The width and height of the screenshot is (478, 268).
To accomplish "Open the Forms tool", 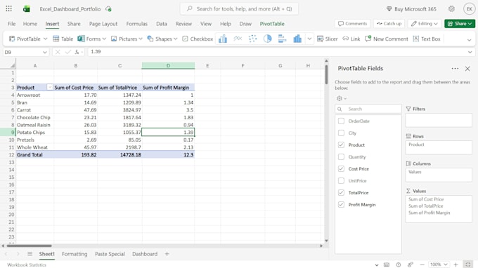I will pos(89,39).
